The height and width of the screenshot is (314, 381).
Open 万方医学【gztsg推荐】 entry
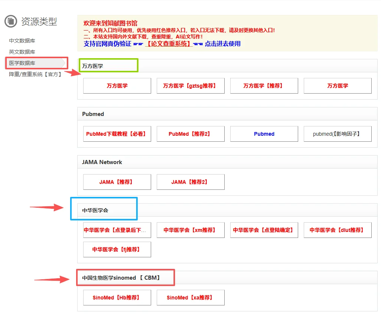190,86
